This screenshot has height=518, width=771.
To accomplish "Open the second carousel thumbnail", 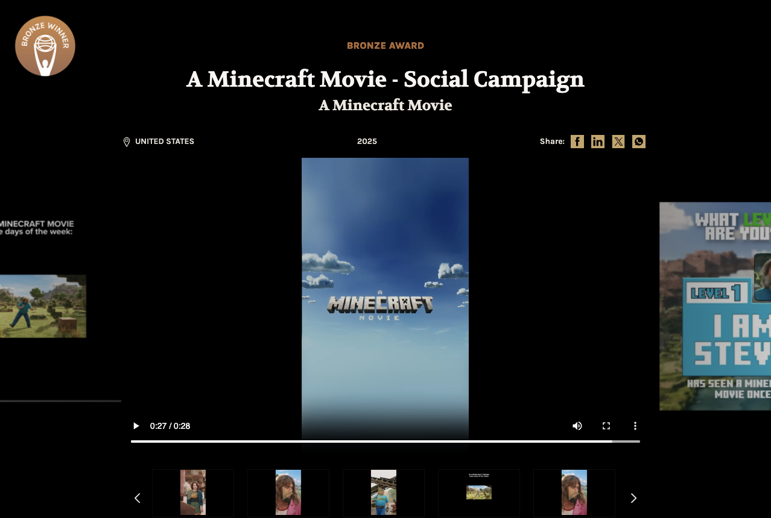I will click(x=288, y=493).
